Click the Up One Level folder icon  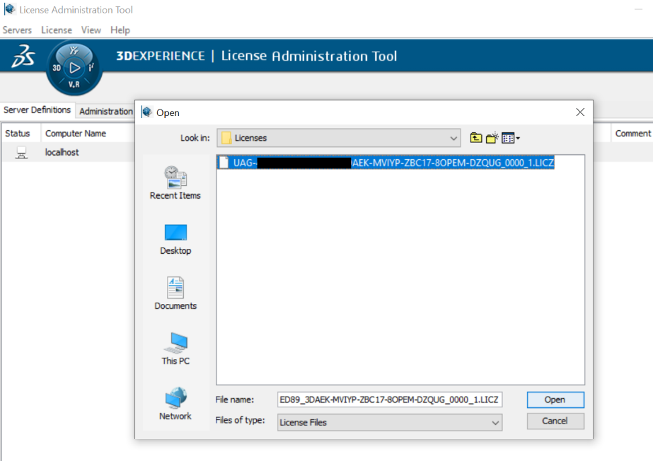475,138
